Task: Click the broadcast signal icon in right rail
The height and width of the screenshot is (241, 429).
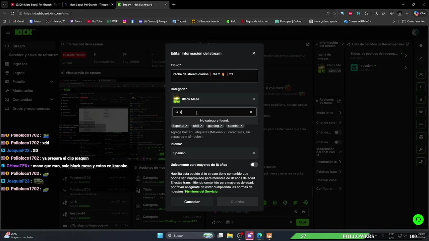Action: [x=421, y=124]
